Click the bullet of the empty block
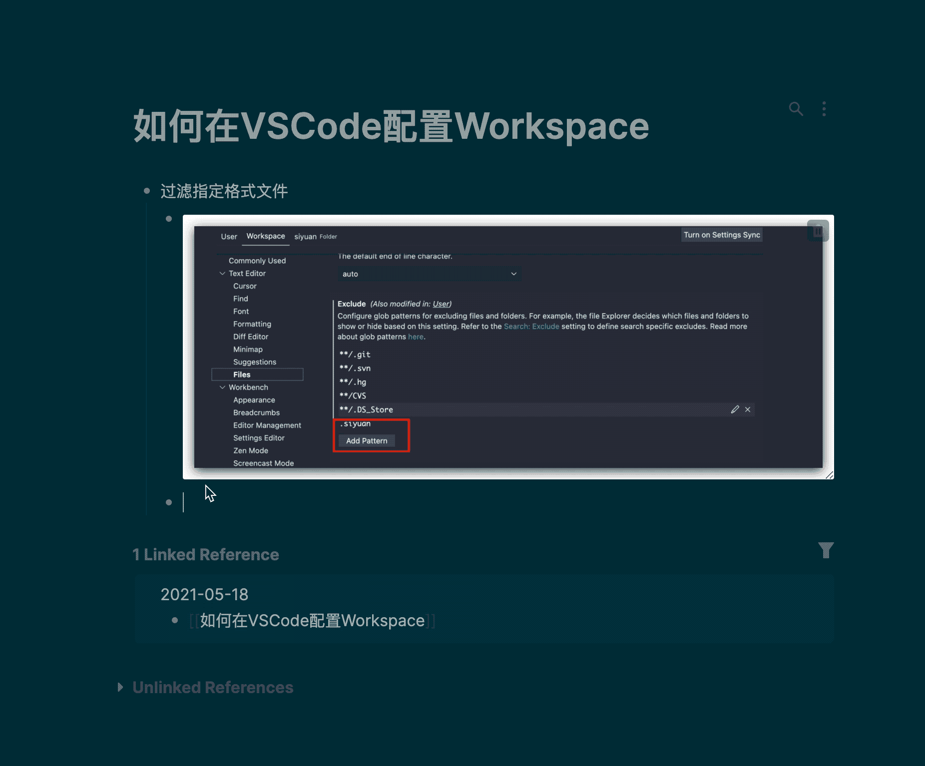Image resolution: width=925 pixels, height=766 pixels. coord(169,502)
